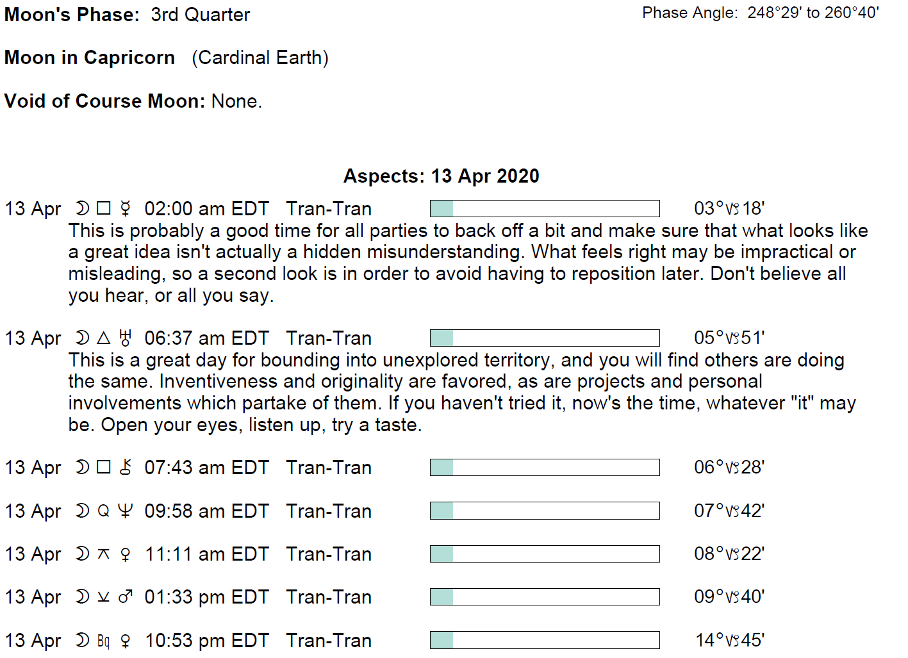Viewport: 908px width, 658px height.
Task: Click the square aspect symbol in the 02:00 am row
Action: 104,209
